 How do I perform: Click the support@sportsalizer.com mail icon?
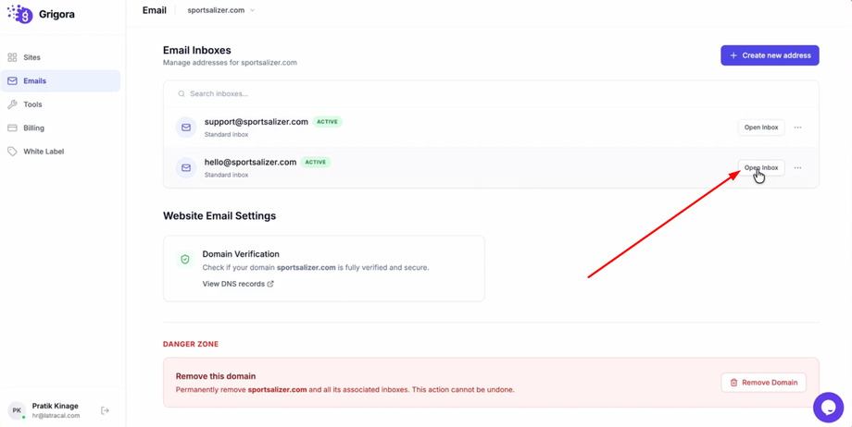click(186, 128)
